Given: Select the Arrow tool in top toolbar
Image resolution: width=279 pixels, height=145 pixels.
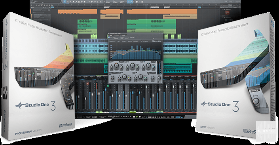Looking at the screenshot, I should tap(65, 2).
